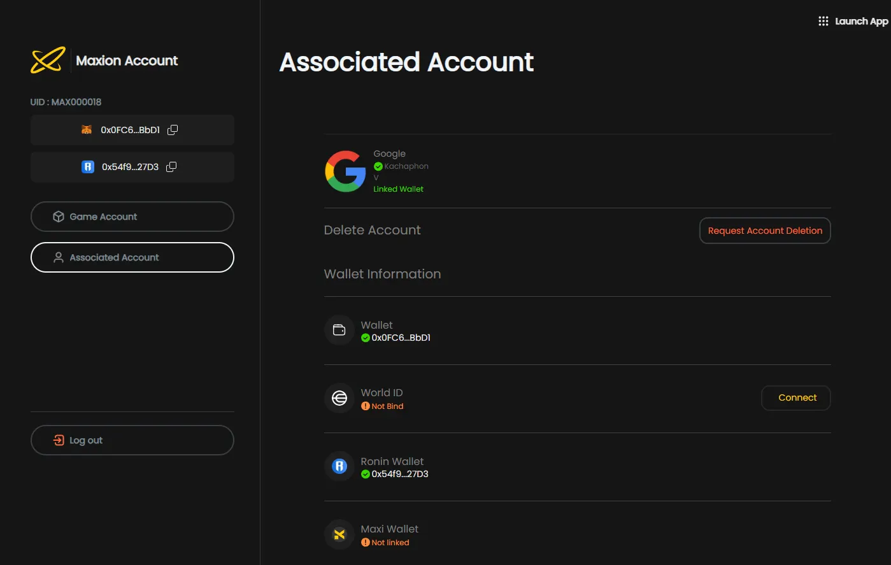The image size is (891, 565).
Task: Click the Not linked status text
Action: pyautogui.click(x=390, y=543)
